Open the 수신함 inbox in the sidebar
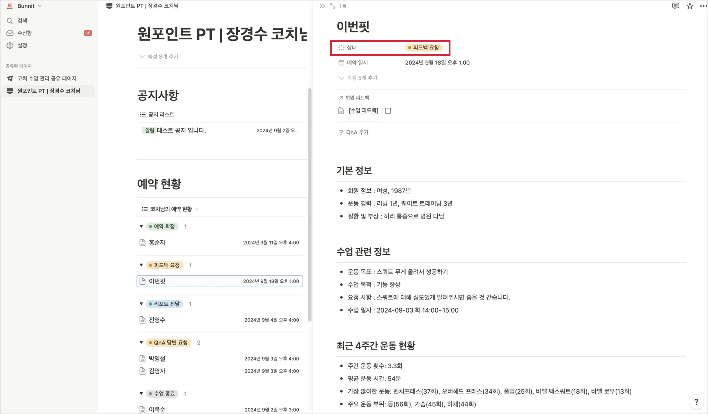The height and width of the screenshot is (414, 708). pyautogui.click(x=25, y=33)
